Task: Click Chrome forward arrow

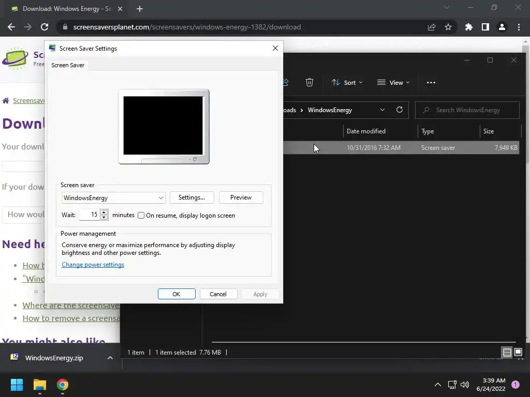Action: 28,27
